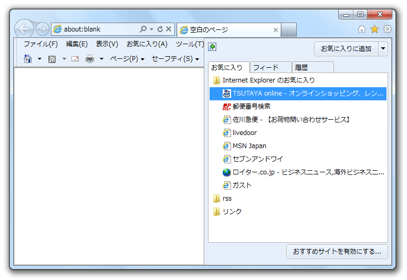Click the Print printer icon
Screen dimensions: 407x280
(x=90, y=59)
